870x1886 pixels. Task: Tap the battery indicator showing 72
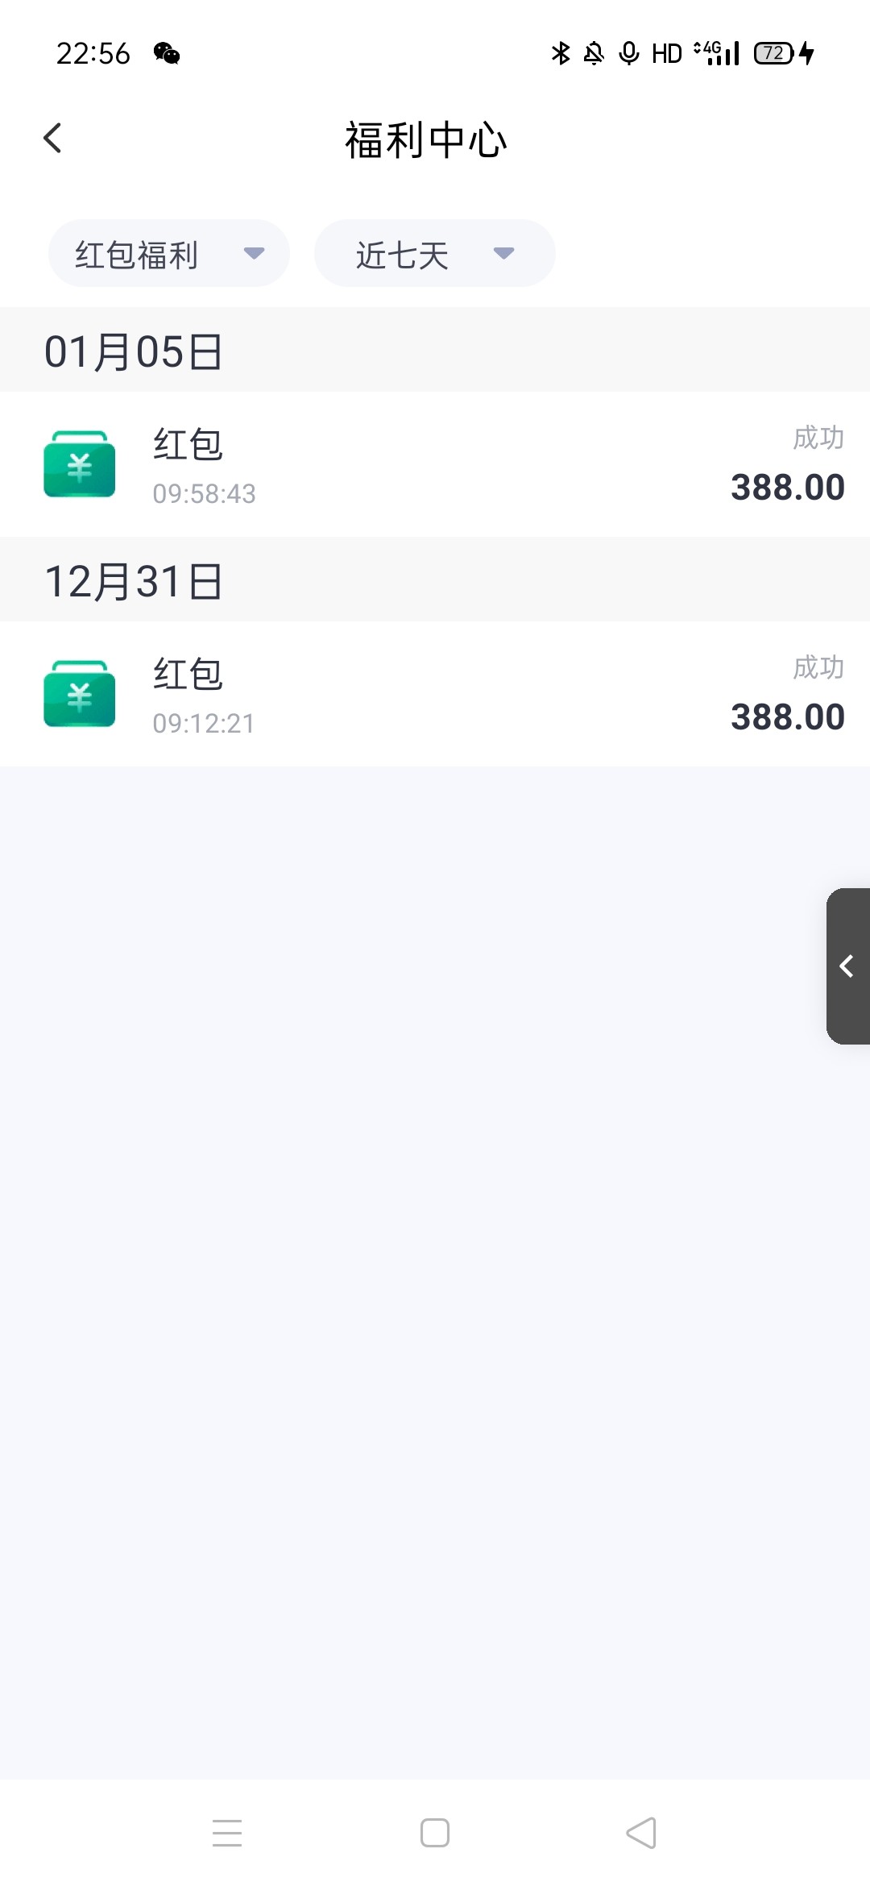(x=773, y=53)
